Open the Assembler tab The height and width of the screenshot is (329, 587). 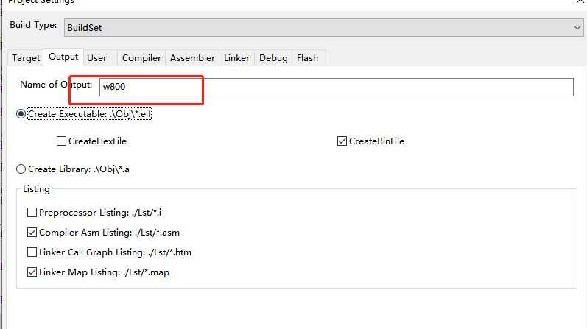[x=192, y=58]
